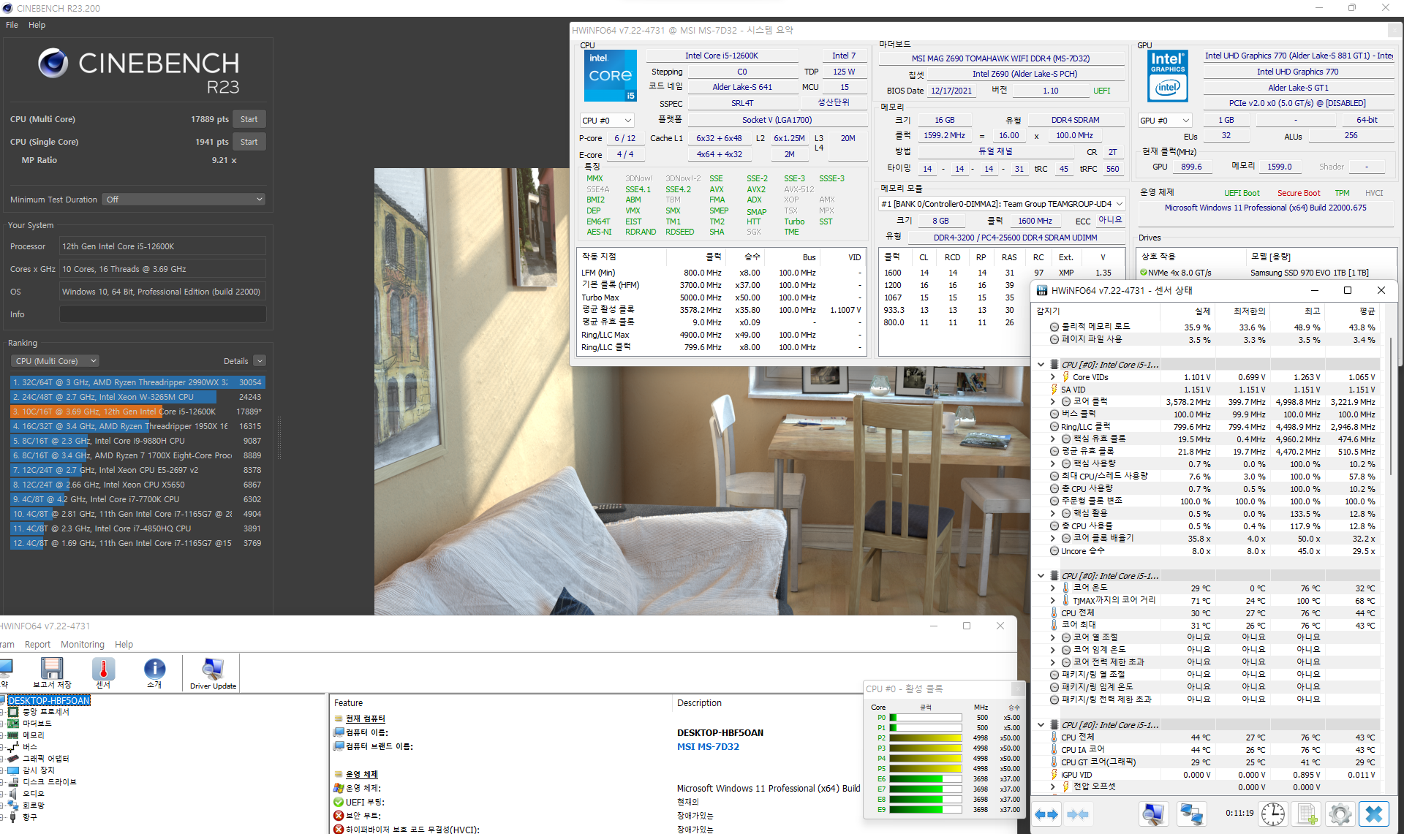This screenshot has width=1404, height=834.
Task: Open the Cinebench File menu
Action: [x=12, y=25]
